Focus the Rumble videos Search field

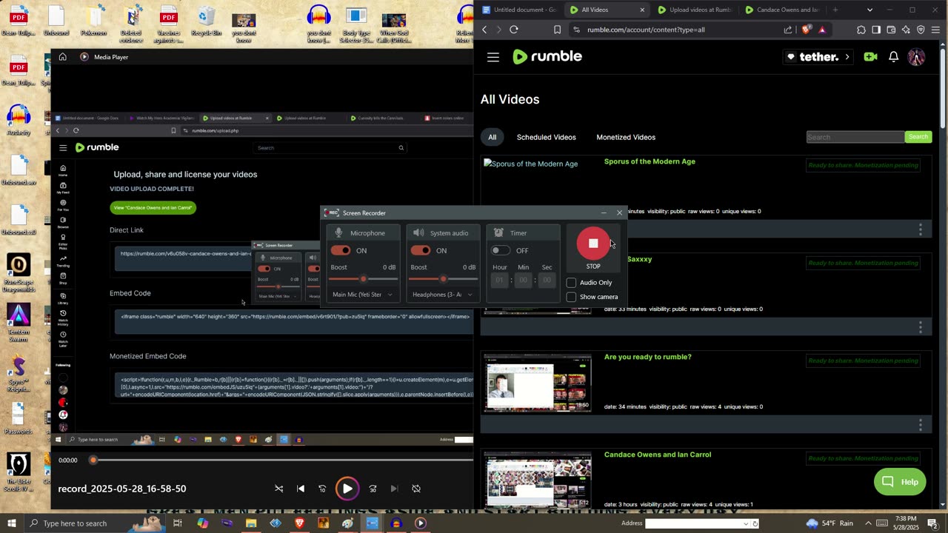coord(855,137)
